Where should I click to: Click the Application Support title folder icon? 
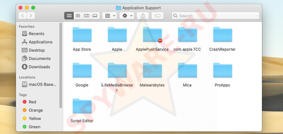(x=119, y=8)
